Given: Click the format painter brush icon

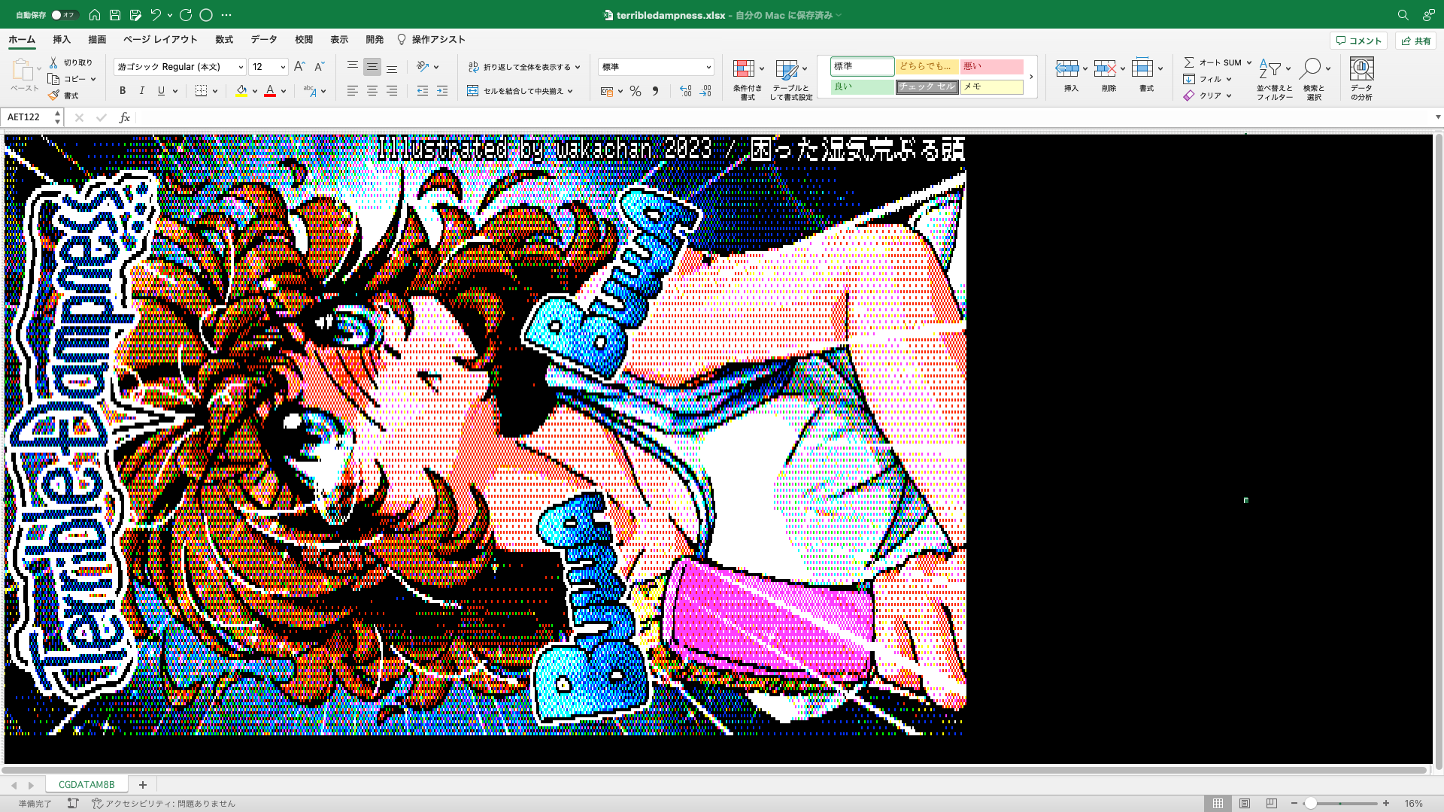Looking at the screenshot, I should pyautogui.click(x=53, y=95).
